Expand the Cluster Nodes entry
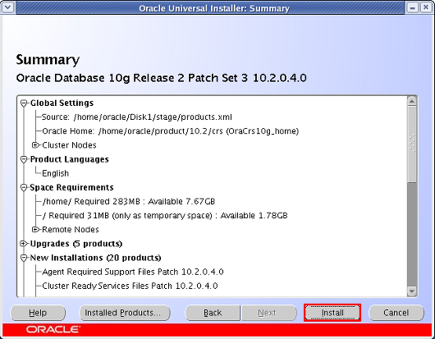 [x=35, y=145]
